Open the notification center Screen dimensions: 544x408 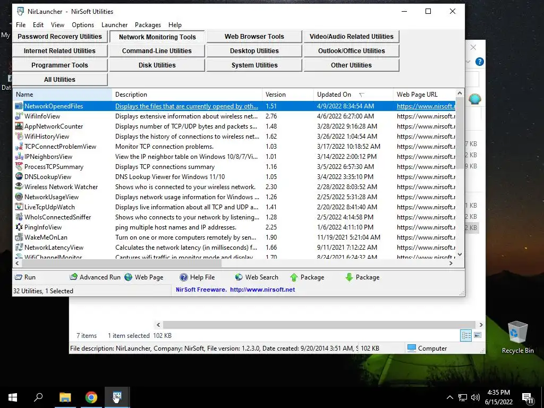[x=528, y=397]
